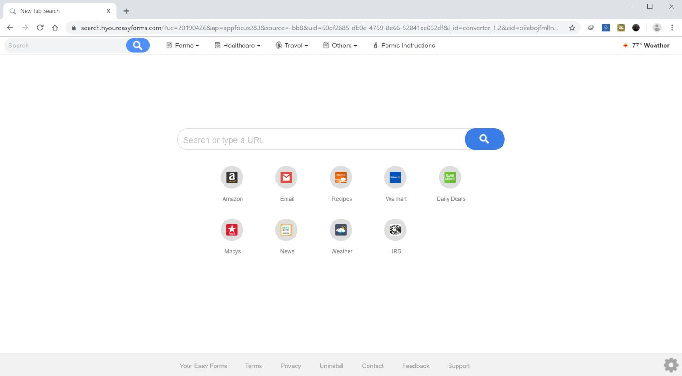
Task: Open the Recipes shortcut icon
Action: click(341, 177)
